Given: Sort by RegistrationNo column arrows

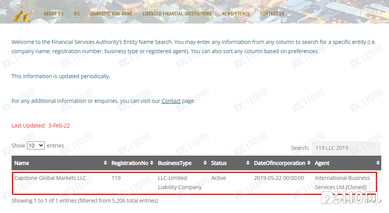Looking at the screenshot, I should click(x=151, y=163).
